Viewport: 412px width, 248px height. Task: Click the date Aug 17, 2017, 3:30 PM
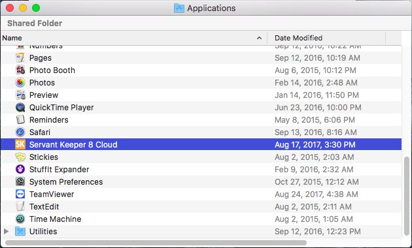pyautogui.click(x=315, y=145)
